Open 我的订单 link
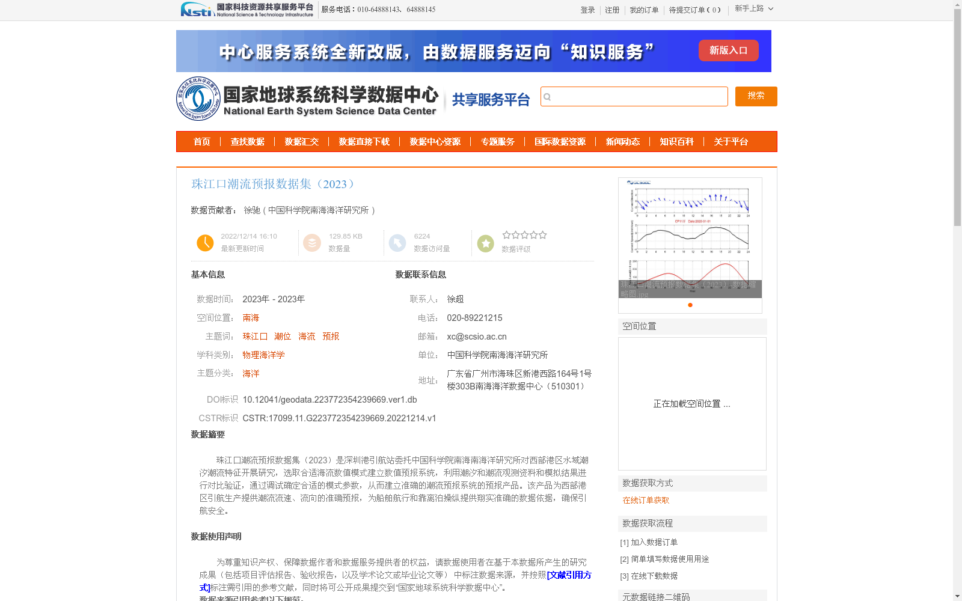 644,10
